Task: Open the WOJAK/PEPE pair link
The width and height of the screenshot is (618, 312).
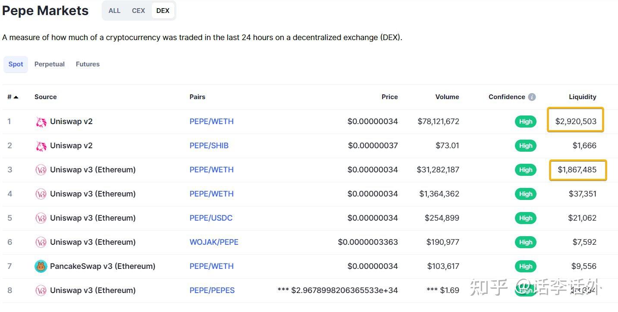Action: click(x=214, y=242)
